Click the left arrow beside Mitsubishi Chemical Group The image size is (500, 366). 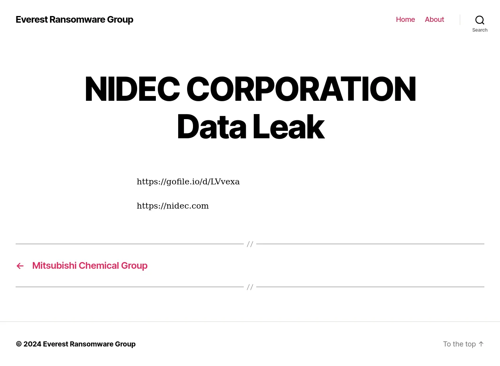click(20, 266)
